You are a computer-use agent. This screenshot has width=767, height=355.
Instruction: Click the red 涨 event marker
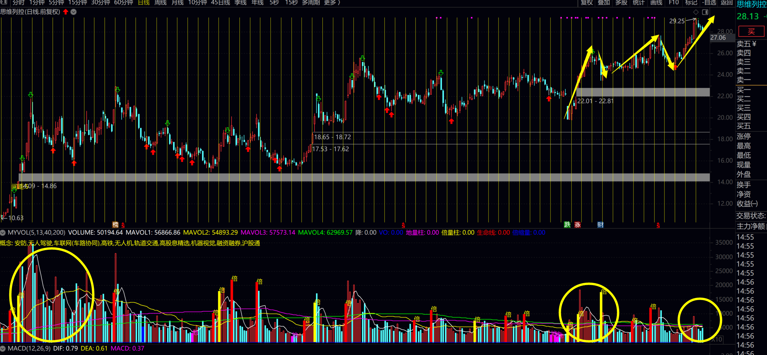pos(577,224)
